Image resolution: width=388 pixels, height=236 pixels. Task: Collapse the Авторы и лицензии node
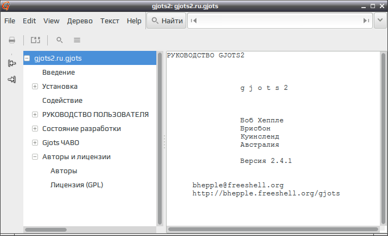coord(35,157)
